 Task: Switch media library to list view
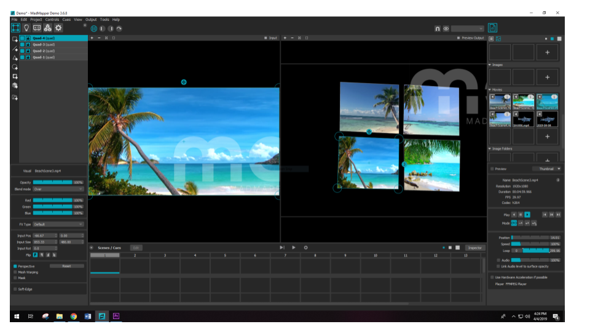pyautogui.click(x=491, y=39)
